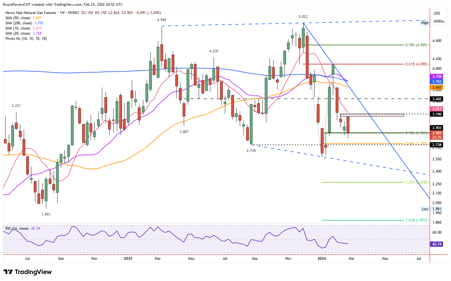
Task: Click the Low 1.991 label on price axis
Action: [x=432, y=209]
